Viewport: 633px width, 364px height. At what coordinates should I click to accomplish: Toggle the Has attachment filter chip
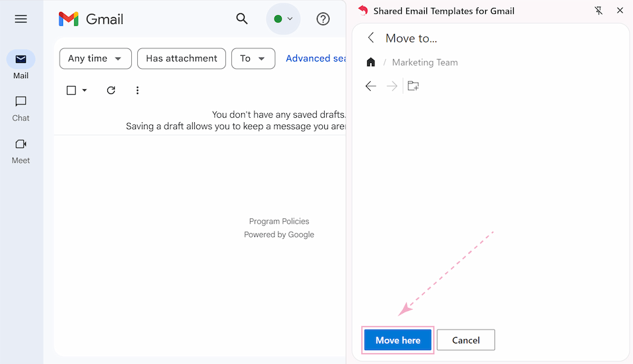[181, 58]
